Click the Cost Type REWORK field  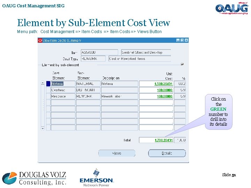point(93,59)
